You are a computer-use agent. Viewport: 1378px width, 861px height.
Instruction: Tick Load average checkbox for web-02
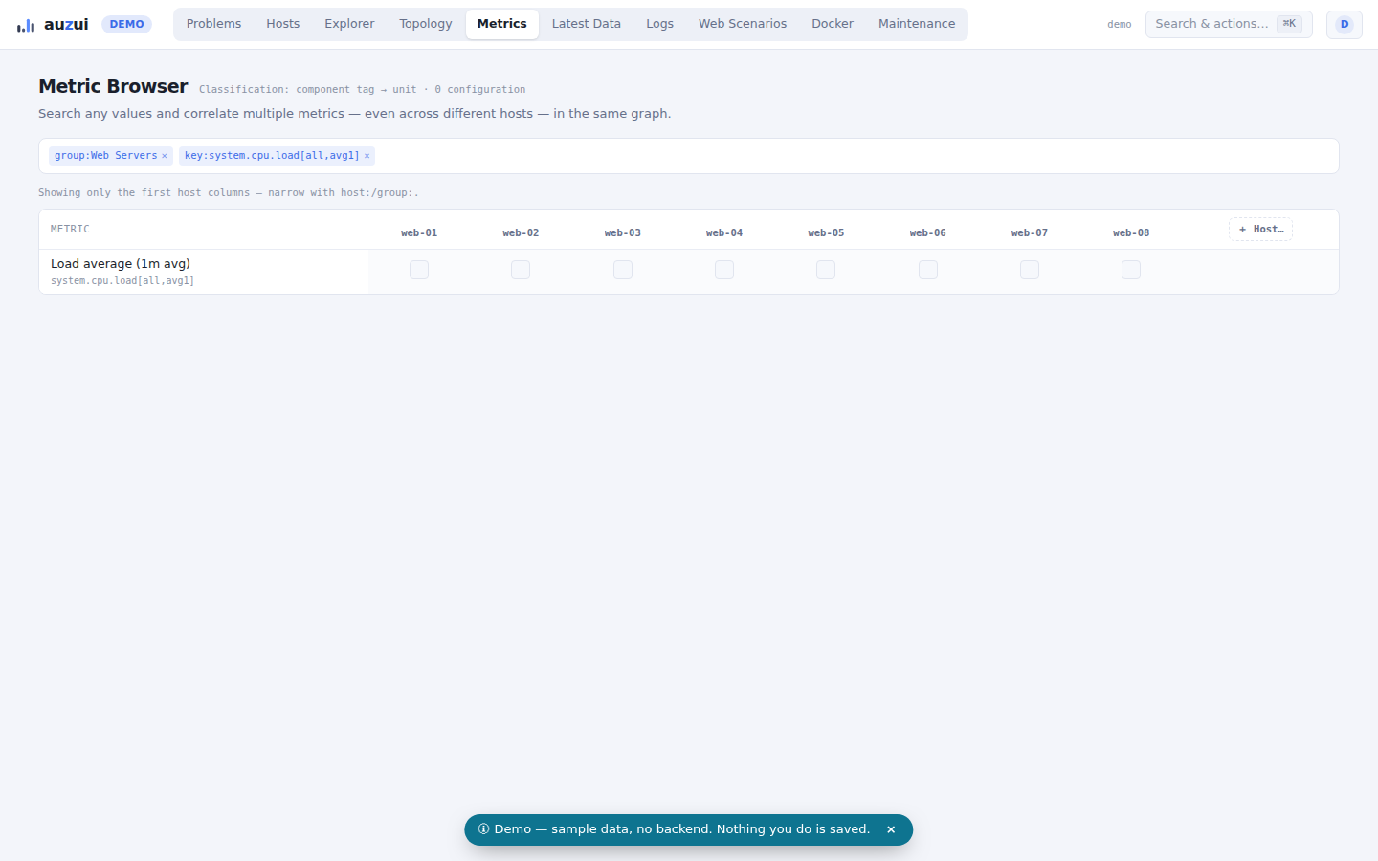[521, 270]
